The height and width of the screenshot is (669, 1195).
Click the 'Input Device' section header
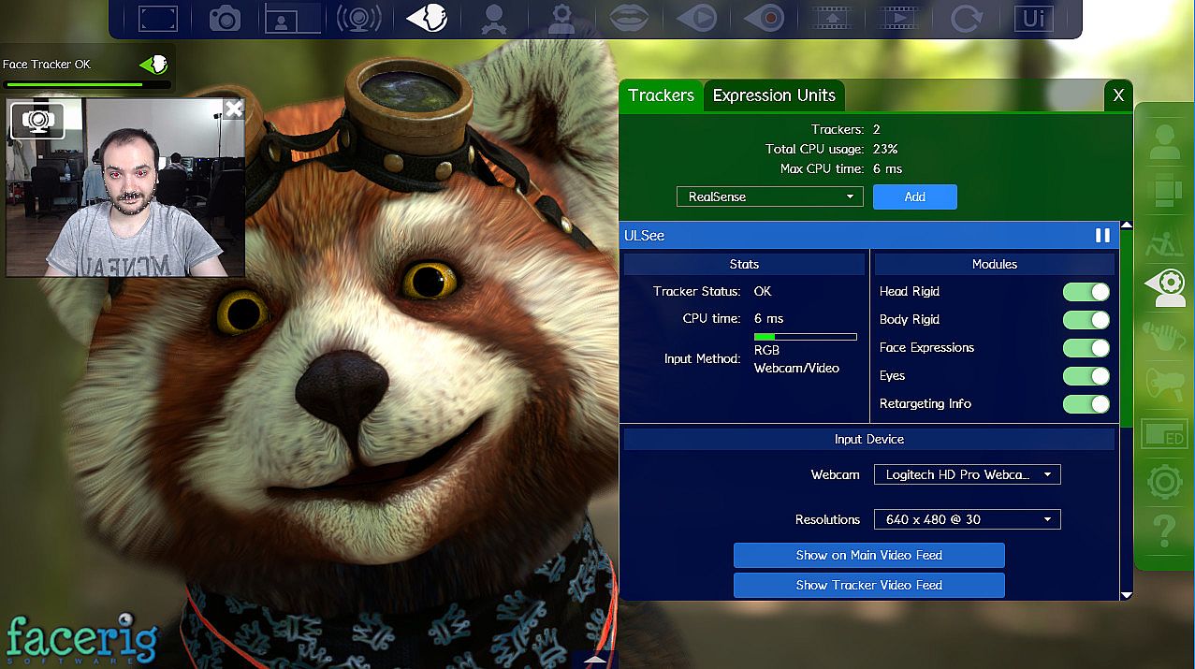(869, 439)
